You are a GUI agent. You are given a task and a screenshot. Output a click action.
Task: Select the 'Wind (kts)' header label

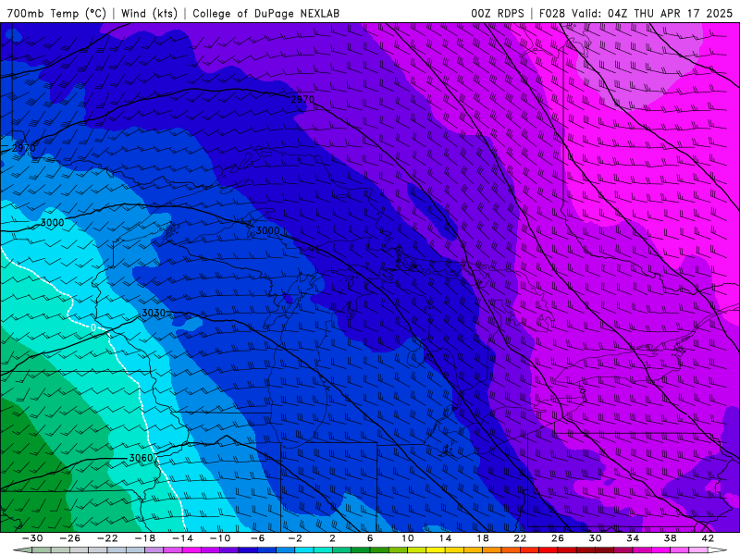[x=149, y=13]
